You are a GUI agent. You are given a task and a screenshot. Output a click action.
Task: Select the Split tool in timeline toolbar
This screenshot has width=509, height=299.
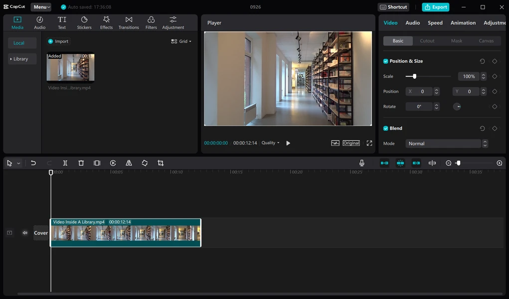(65, 163)
